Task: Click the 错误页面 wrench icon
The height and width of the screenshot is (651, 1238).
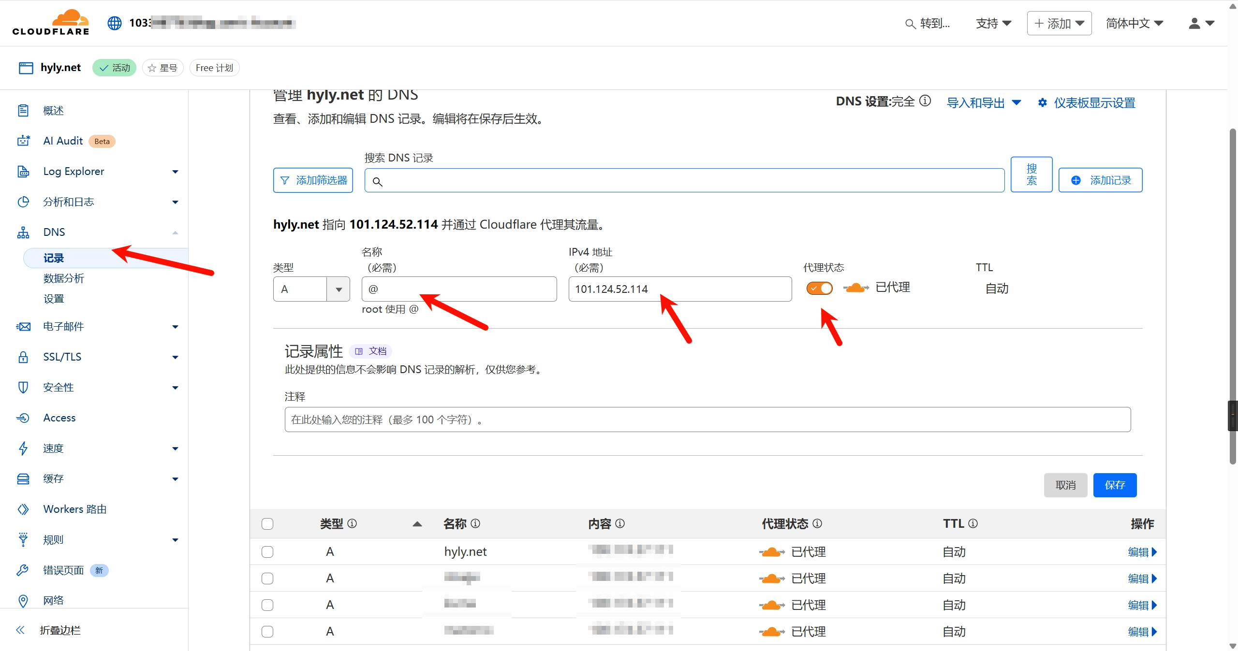Action: [x=23, y=570]
